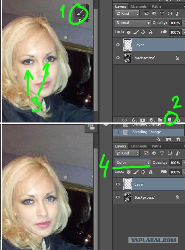Filter smart objects in Color-mode Layers panel
Image resolution: width=185 pixels, height=250 pixels.
tap(178, 153)
